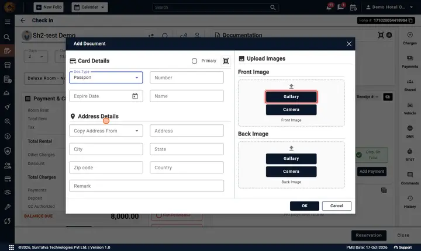Viewport: 421px width, 251px height.
Task: Open the Support link in status bar
Action: click(403, 247)
